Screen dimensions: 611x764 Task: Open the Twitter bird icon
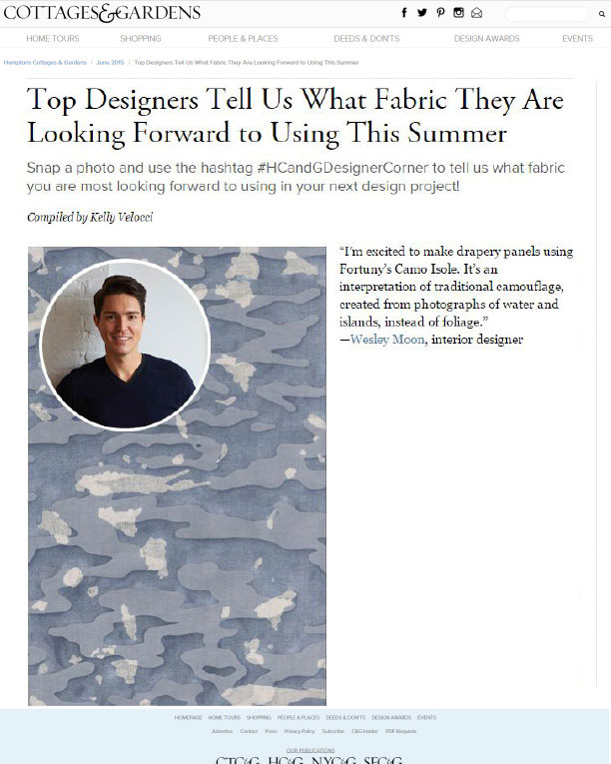point(422,13)
